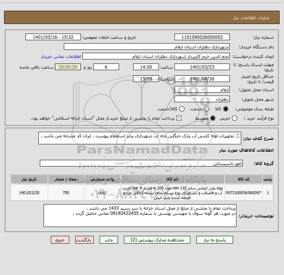Screen dimensions: 284x275
Task: Click the request creator name field
Action: click(156, 56)
